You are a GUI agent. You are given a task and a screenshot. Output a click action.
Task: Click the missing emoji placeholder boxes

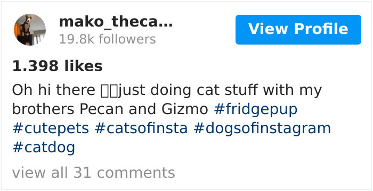tap(109, 91)
